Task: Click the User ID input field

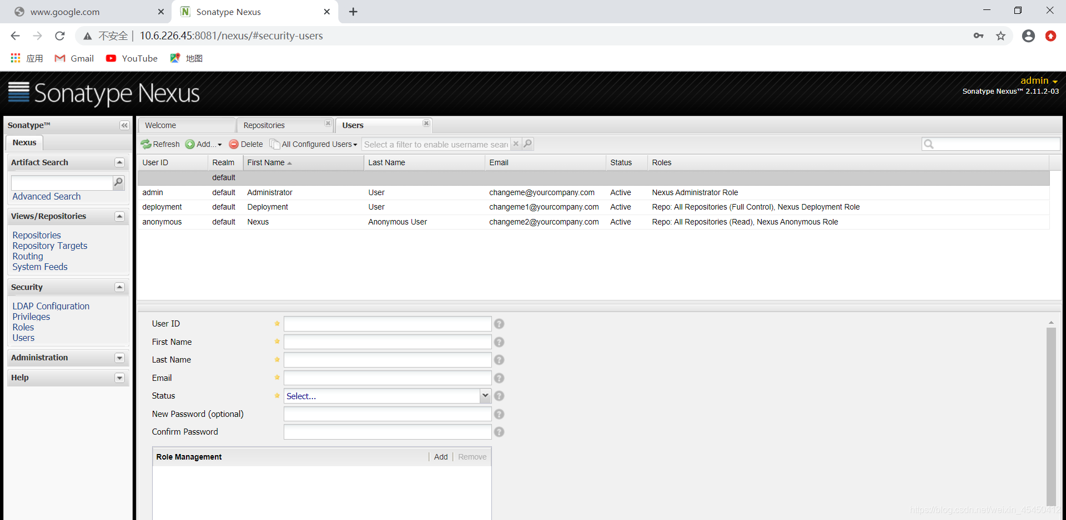Action: pos(388,324)
